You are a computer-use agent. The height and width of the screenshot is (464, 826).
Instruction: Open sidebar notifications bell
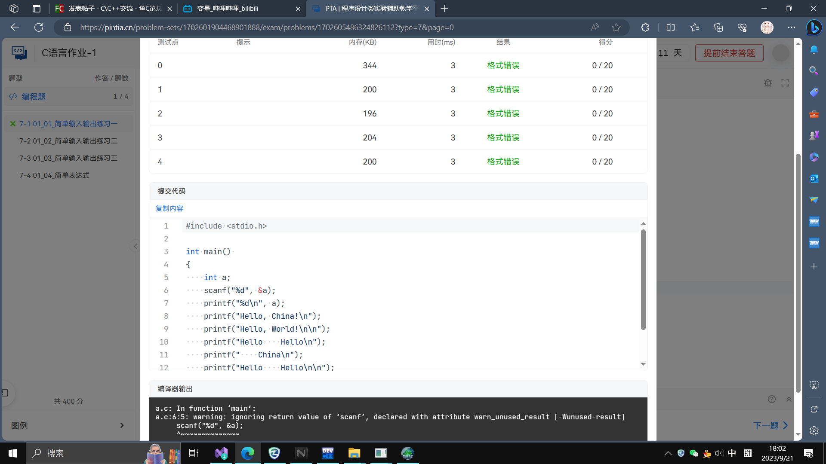[x=814, y=50]
